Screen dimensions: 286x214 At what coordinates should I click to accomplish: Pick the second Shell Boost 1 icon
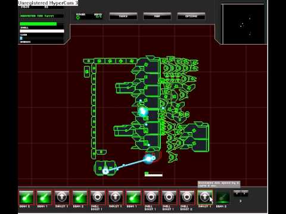click(x=151, y=197)
